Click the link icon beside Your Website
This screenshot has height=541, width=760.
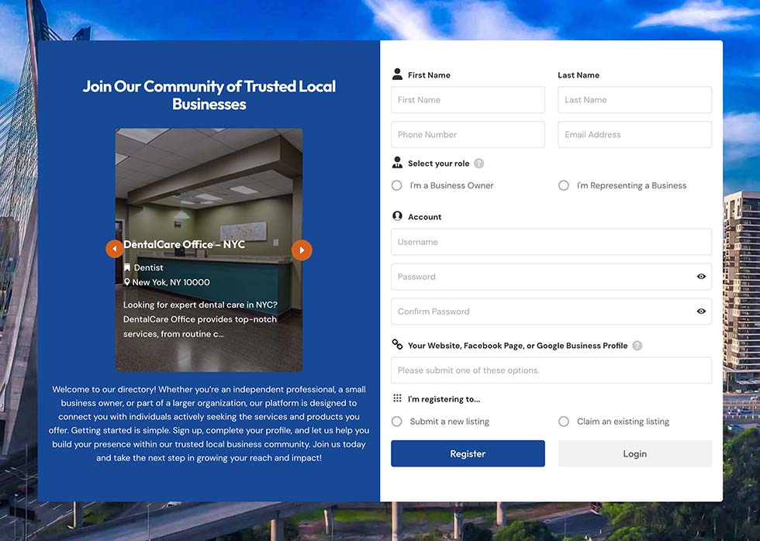click(x=397, y=345)
